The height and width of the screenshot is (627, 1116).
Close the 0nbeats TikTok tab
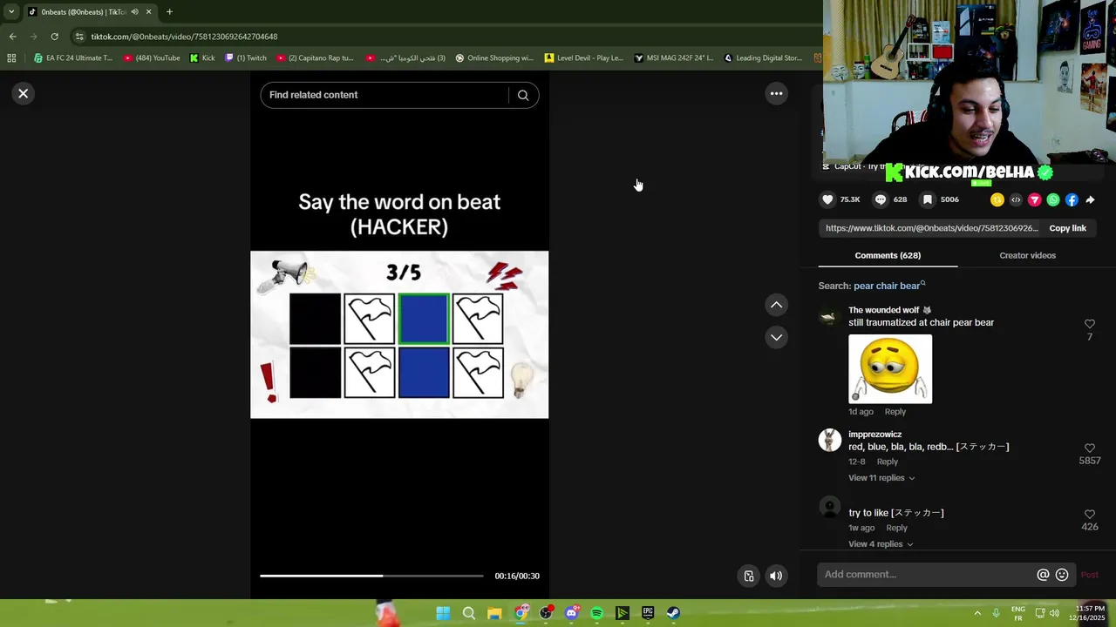point(148,11)
